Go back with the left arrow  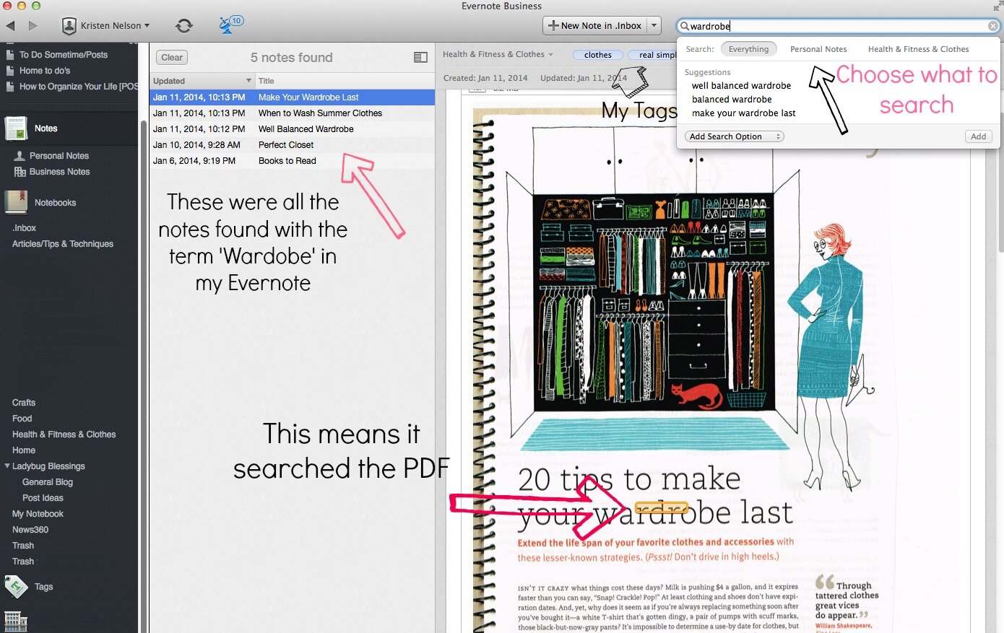click(11, 26)
